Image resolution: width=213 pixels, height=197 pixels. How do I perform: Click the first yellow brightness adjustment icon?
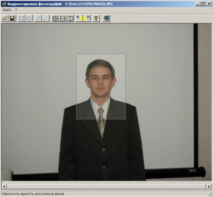coord(79,18)
